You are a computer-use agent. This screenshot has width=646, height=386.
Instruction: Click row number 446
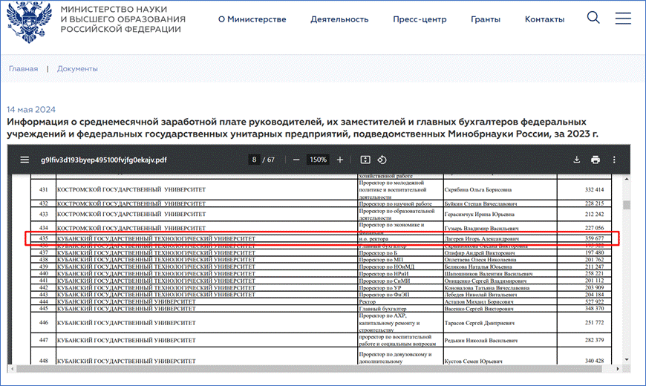click(43, 323)
